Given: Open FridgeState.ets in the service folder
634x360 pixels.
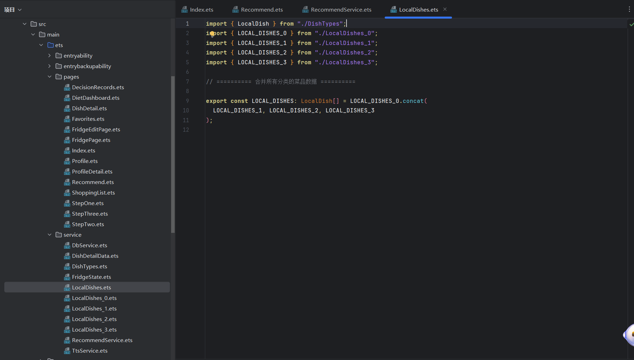Looking at the screenshot, I should point(91,277).
